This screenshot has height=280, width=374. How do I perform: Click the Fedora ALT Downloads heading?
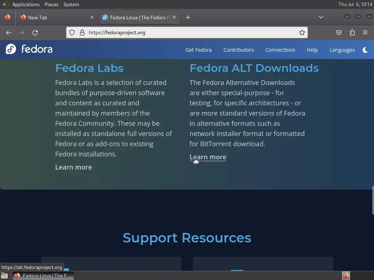coord(254,68)
